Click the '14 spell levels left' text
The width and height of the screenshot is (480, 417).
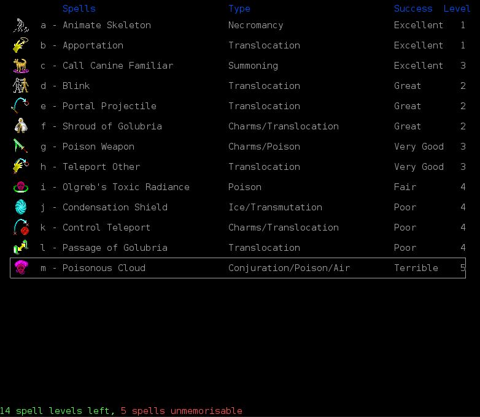click(56, 411)
